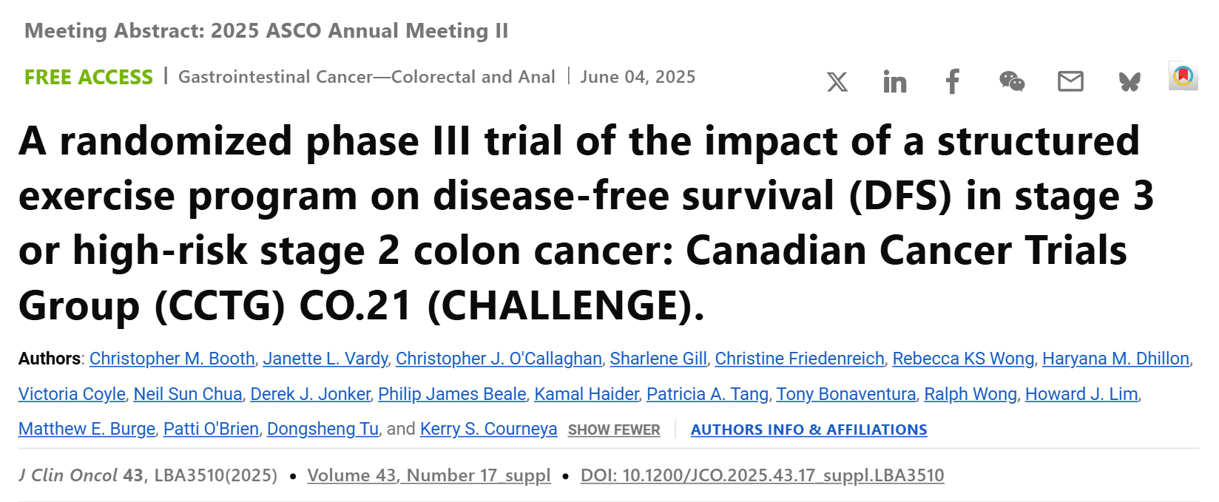Viewport: 1219px width, 502px height.
Task: Click the Free Access label
Action: 89,77
